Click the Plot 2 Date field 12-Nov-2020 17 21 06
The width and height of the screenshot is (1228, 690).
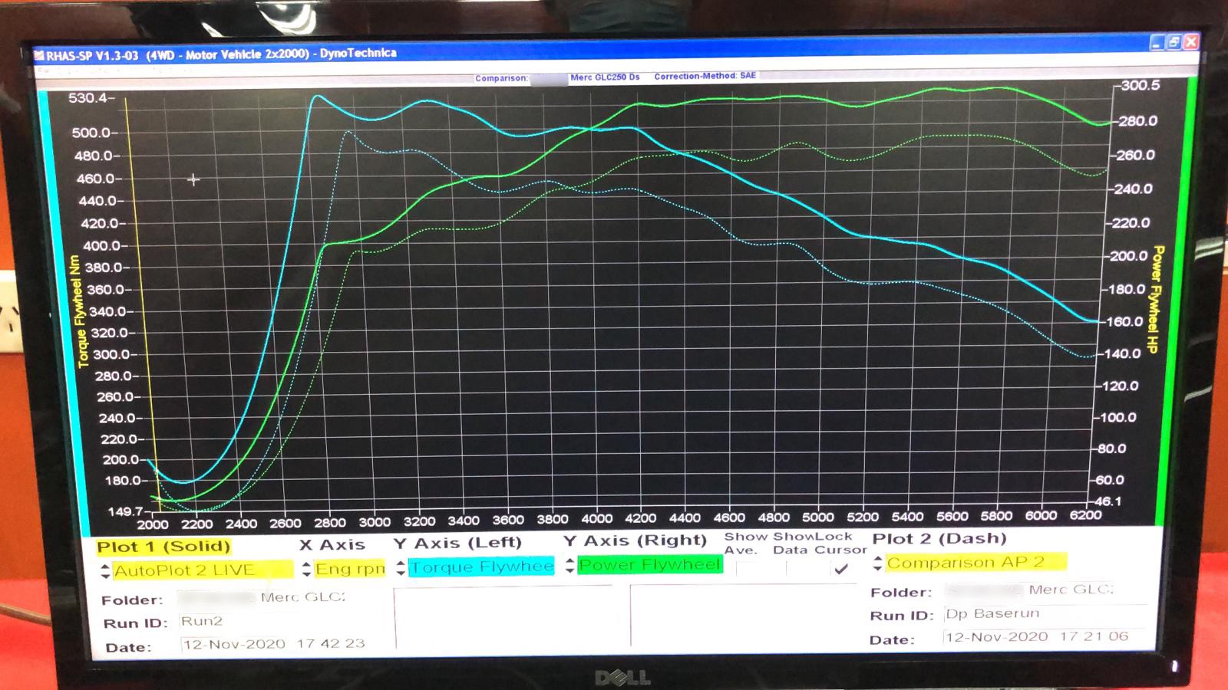[x=1045, y=637]
